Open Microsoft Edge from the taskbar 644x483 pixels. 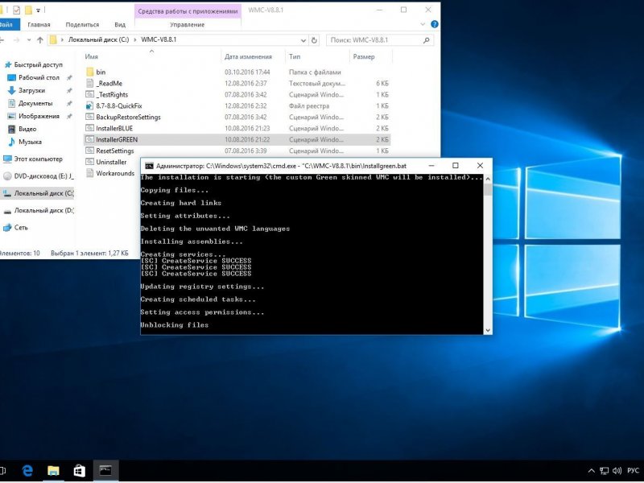pos(27,471)
